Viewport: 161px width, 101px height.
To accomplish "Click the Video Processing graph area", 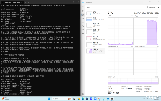I will point(146,61).
